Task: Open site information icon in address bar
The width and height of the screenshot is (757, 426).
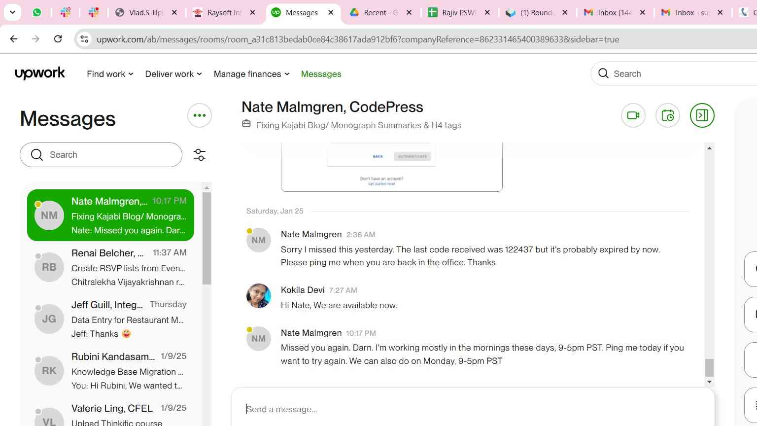Action: tap(85, 39)
